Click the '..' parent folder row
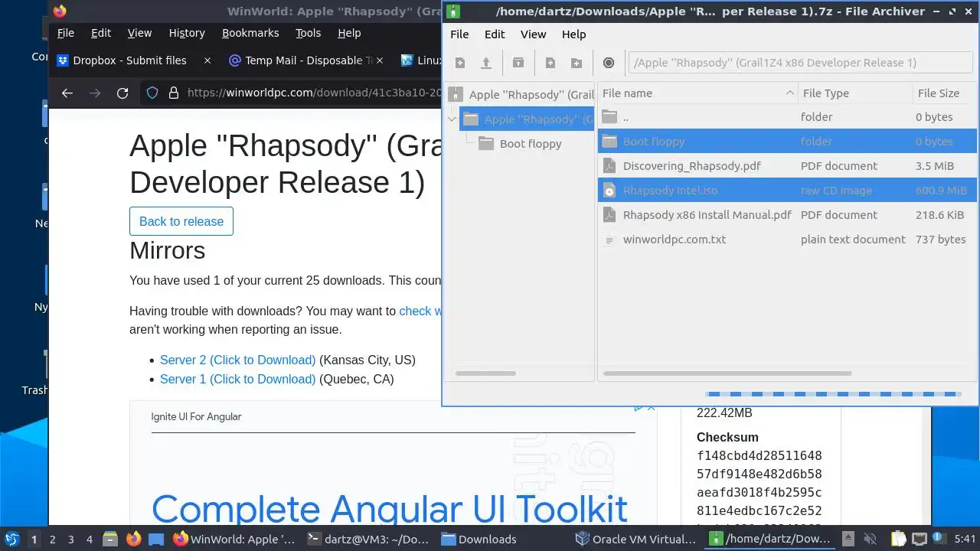Viewport: 980px width, 551px height. (x=787, y=117)
